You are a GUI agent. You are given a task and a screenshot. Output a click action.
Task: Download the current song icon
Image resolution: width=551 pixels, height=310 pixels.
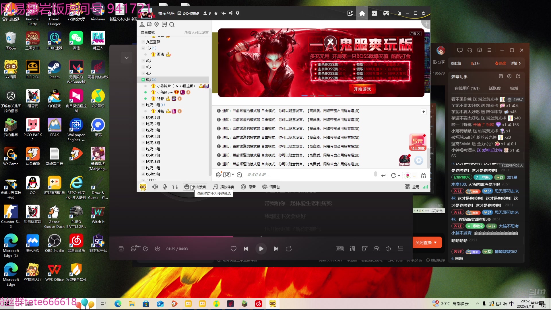point(158,249)
